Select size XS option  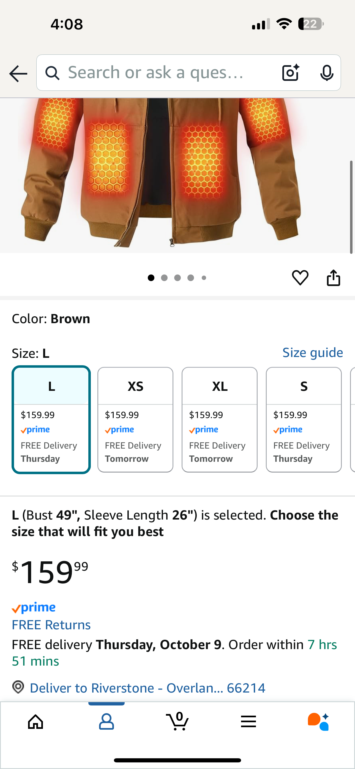(135, 419)
